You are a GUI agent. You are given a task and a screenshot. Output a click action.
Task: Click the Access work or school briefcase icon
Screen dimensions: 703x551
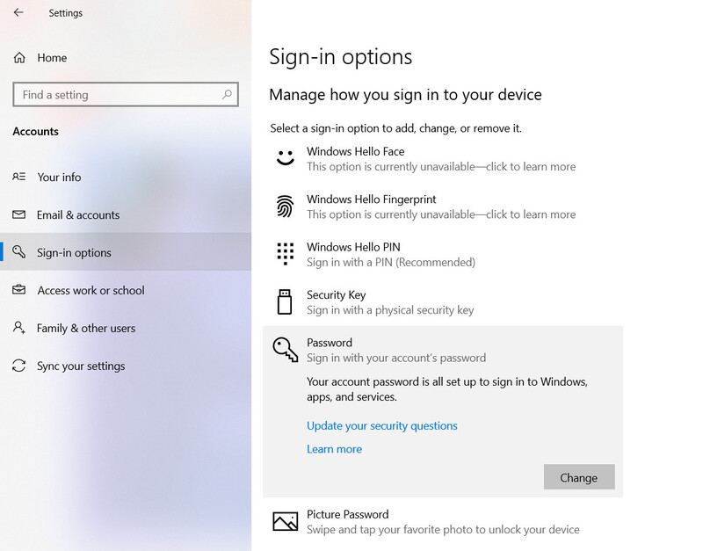[18, 290]
